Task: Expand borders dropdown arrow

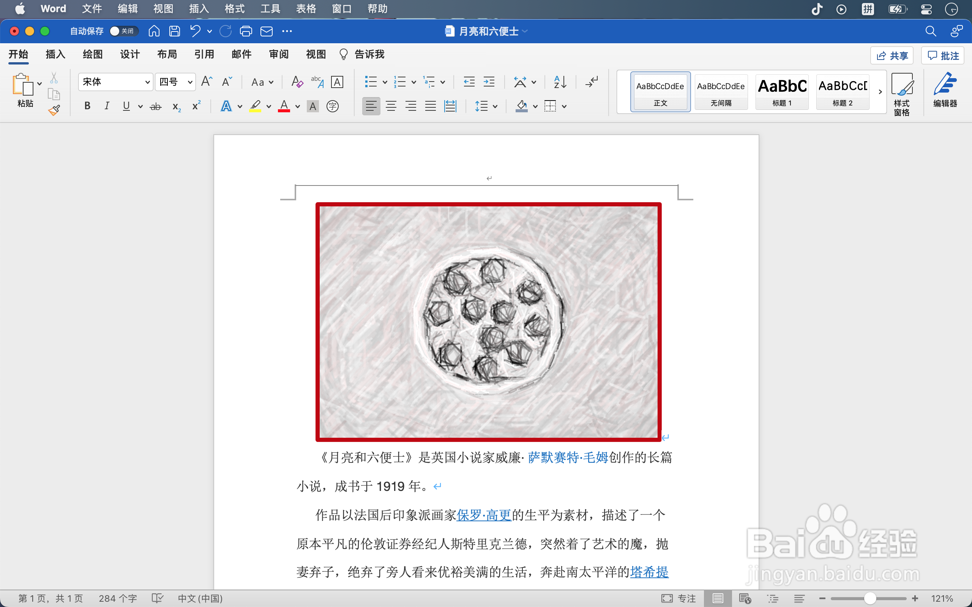Action: coord(564,106)
